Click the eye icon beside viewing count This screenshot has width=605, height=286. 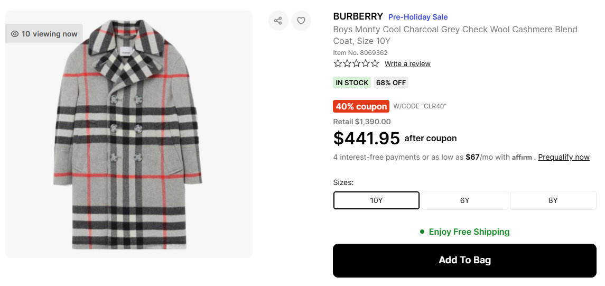(x=15, y=34)
